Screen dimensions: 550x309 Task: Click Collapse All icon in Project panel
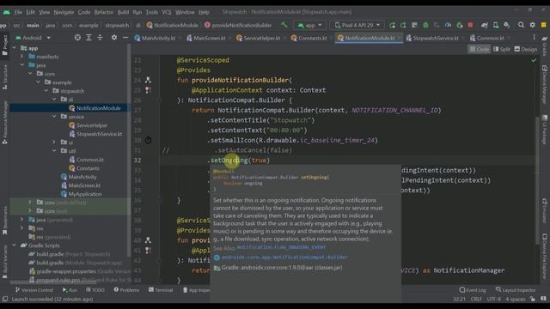point(100,38)
